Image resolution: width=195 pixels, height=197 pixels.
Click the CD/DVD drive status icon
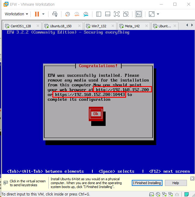(158, 194)
